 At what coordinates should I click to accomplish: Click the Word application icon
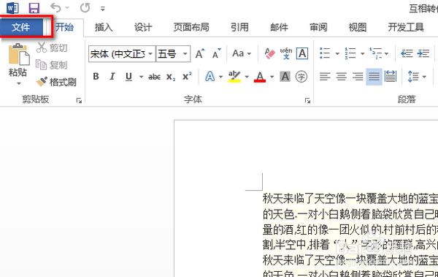(x=12, y=8)
